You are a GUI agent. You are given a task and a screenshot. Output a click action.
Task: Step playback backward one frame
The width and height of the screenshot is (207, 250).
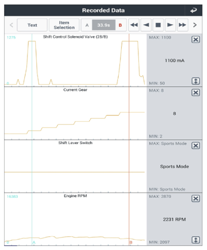pyautogui.click(x=146, y=25)
